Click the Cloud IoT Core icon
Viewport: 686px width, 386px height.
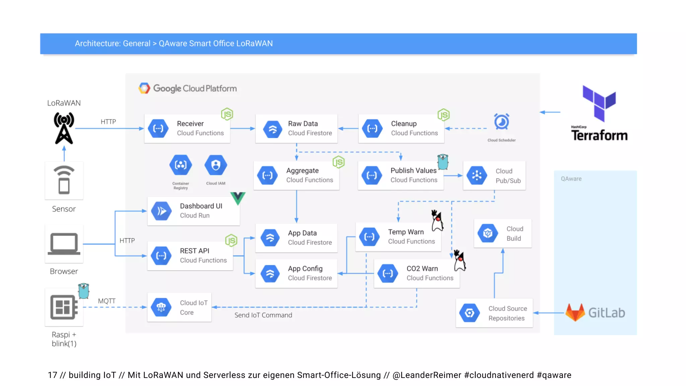tap(161, 307)
